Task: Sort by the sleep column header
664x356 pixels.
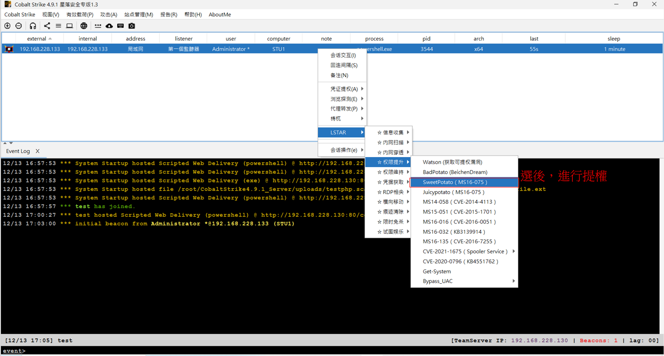Action: pyautogui.click(x=614, y=39)
